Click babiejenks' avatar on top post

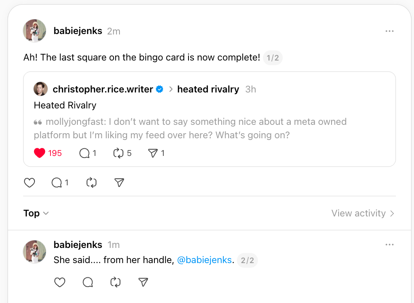click(34, 31)
